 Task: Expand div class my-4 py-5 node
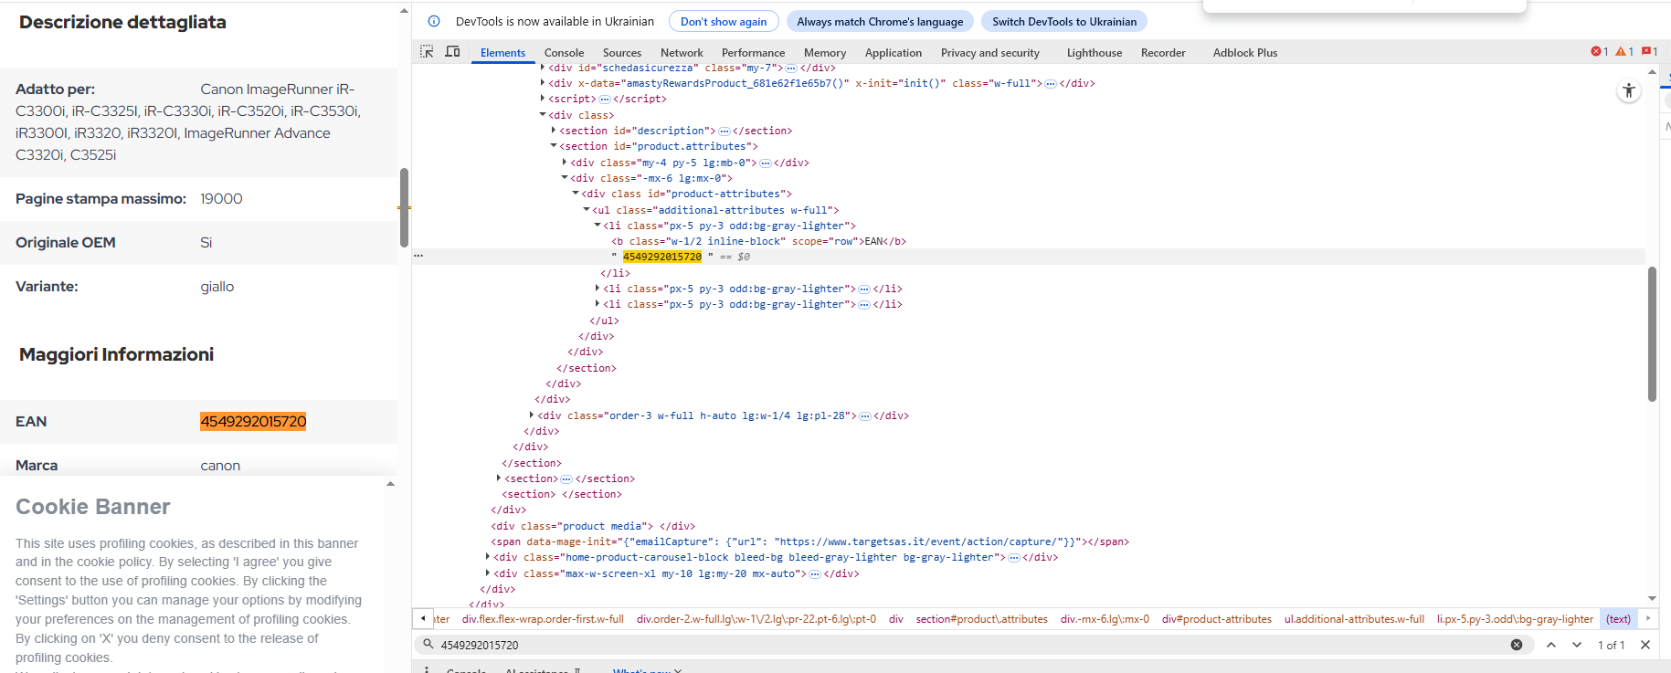[x=565, y=163]
